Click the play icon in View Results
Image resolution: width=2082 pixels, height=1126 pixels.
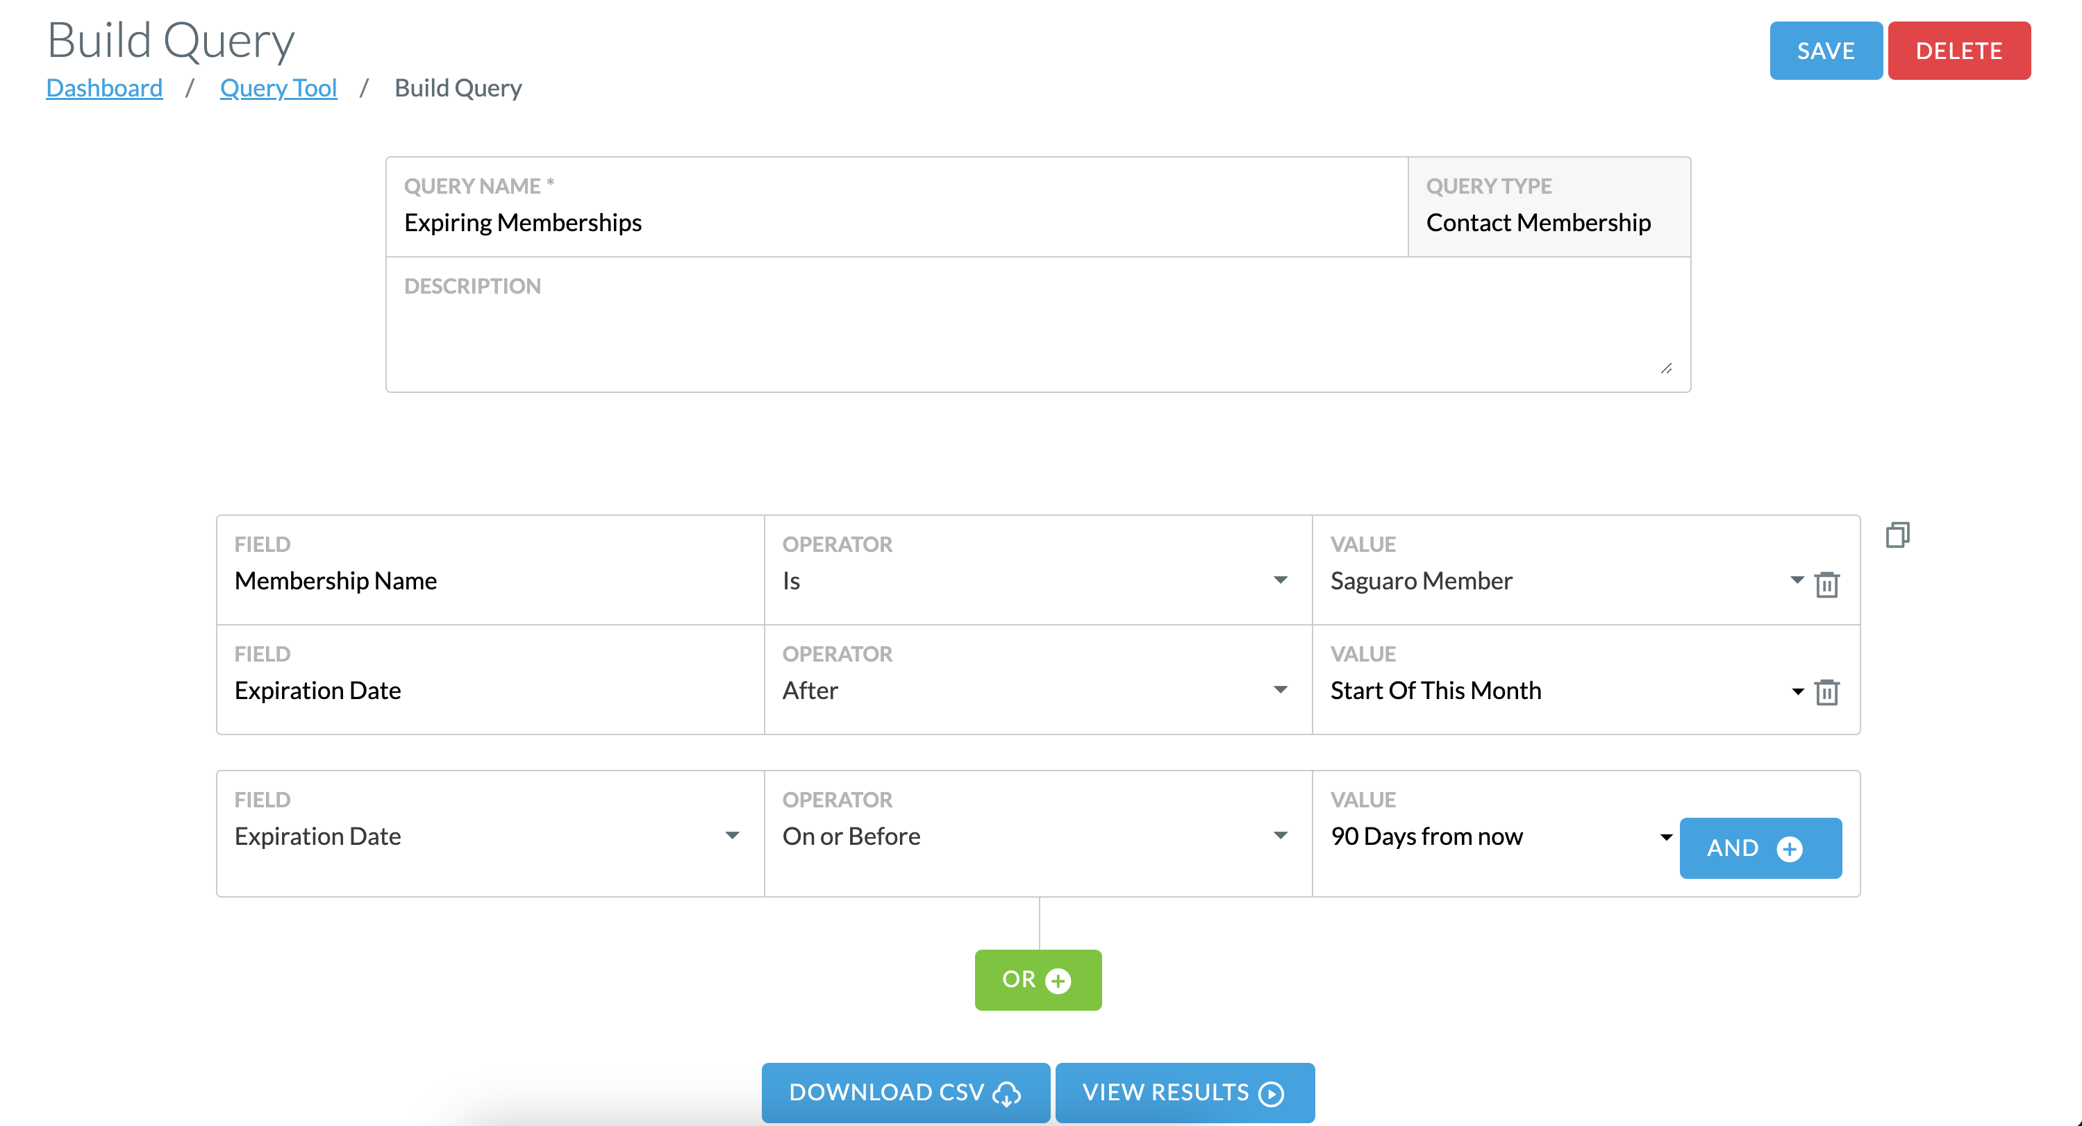(x=1272, y=1093)
